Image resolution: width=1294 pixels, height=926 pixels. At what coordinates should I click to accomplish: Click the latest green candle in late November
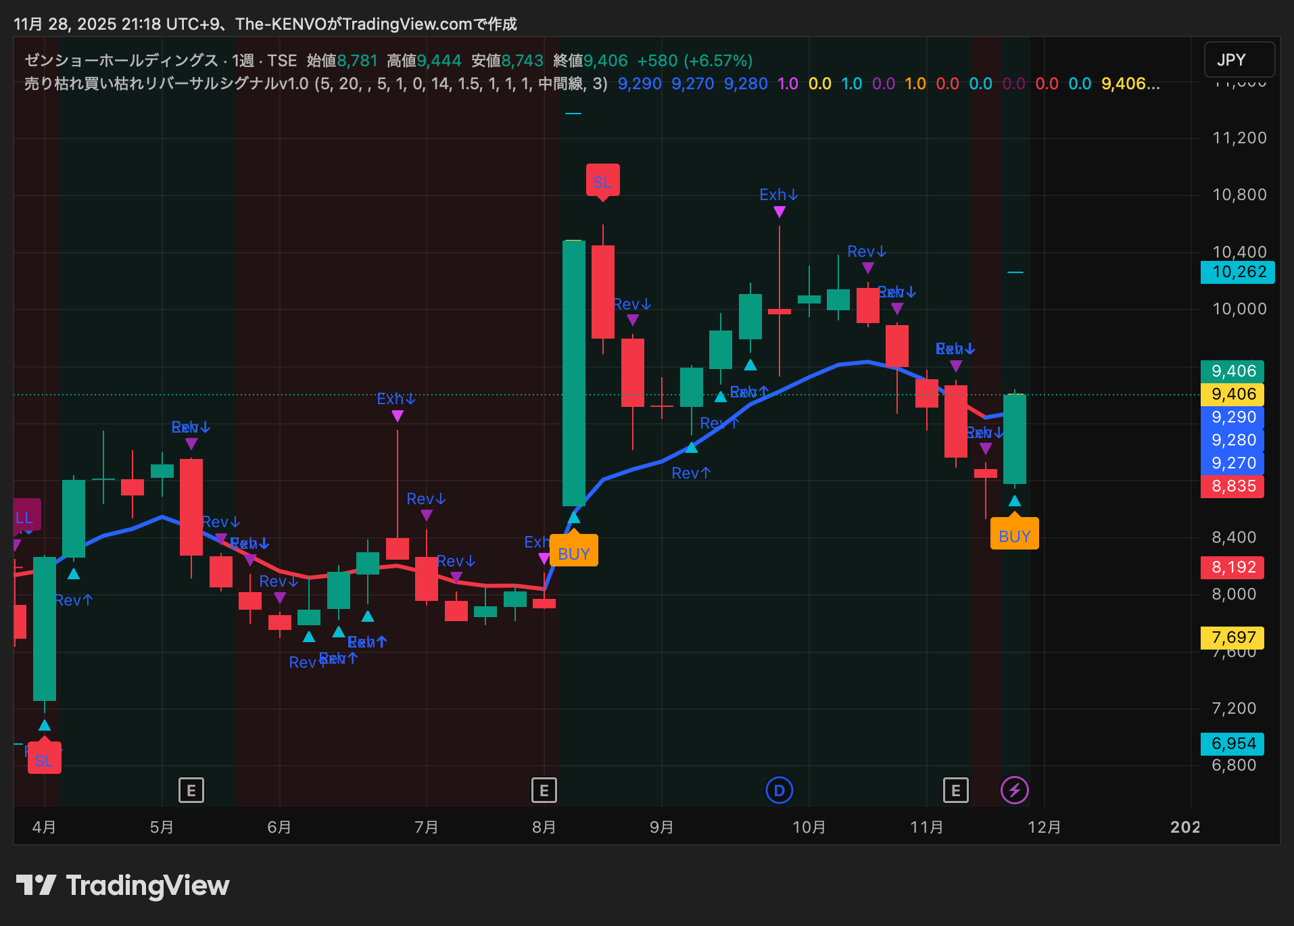(x=1014, y=439)
